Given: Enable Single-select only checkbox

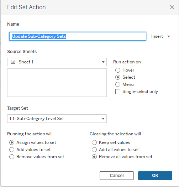Looking at the screenshot, I should coord(118,92).
